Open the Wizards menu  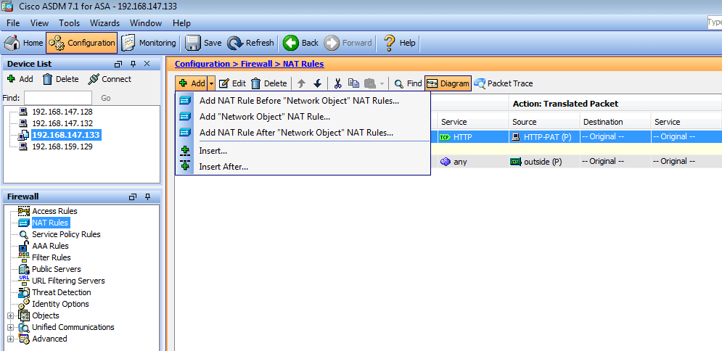coord(104,23)
